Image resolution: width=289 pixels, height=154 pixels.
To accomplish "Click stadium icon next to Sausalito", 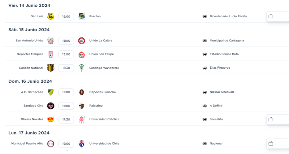I will click(204, 119).
